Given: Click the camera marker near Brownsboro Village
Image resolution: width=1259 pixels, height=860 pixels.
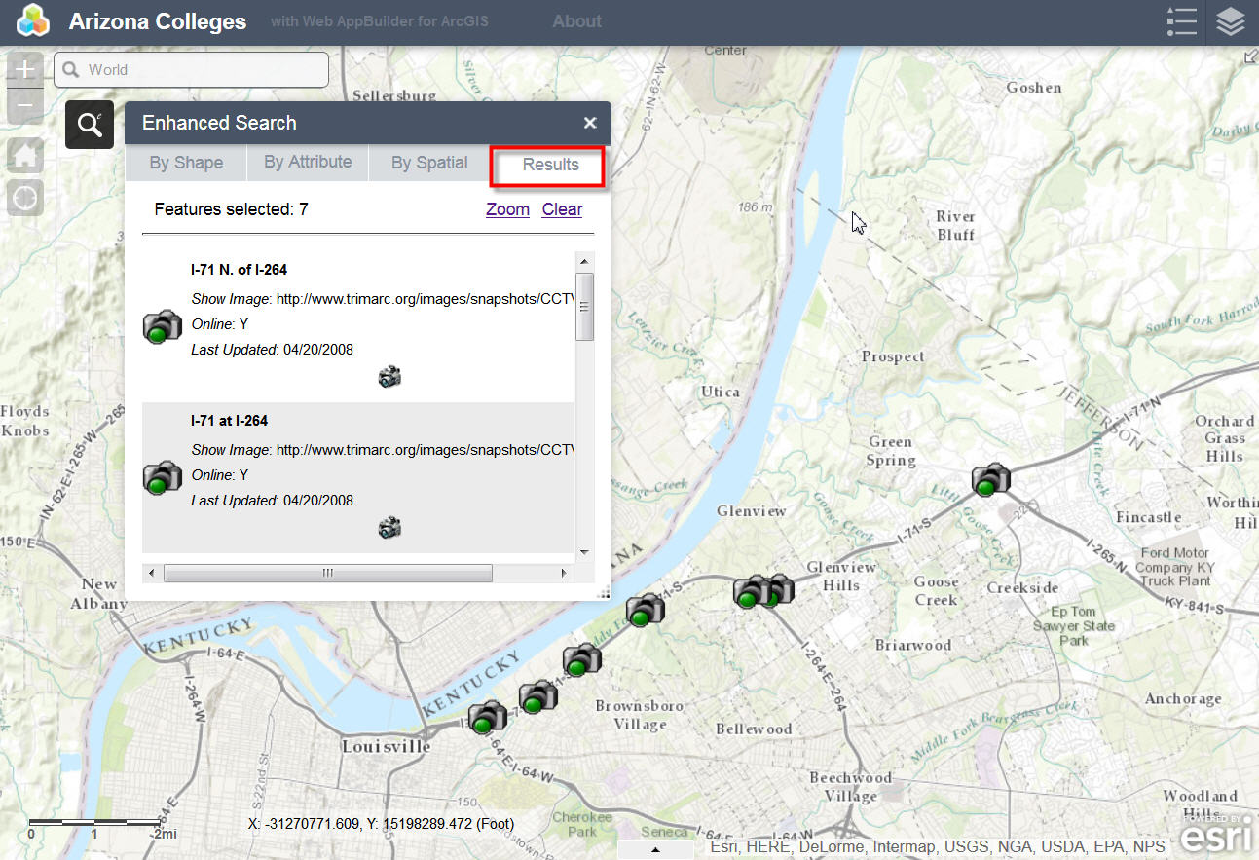Looking at the screenshot, I should pos(581,660).
